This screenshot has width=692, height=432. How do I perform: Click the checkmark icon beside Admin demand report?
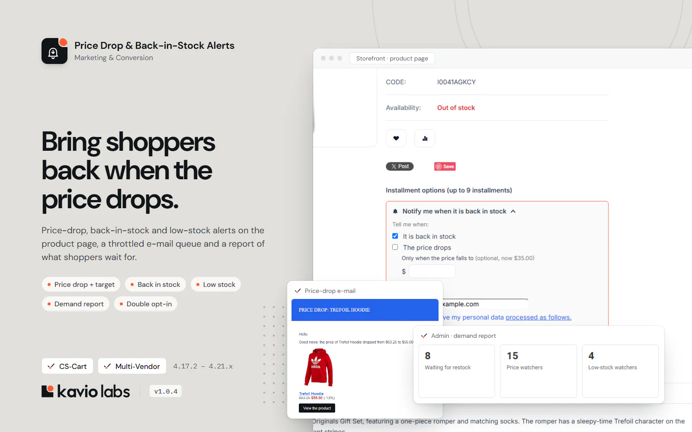pyautogui.click(x=424, y=336)
